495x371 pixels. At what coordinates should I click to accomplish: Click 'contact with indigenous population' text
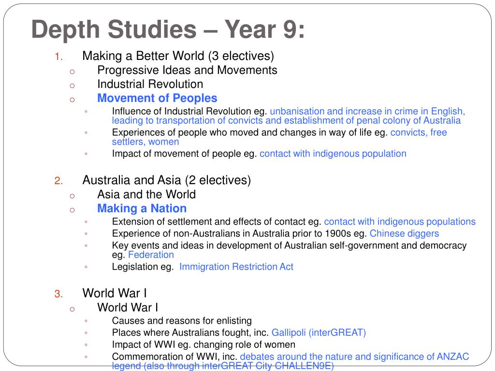(333, 154)
